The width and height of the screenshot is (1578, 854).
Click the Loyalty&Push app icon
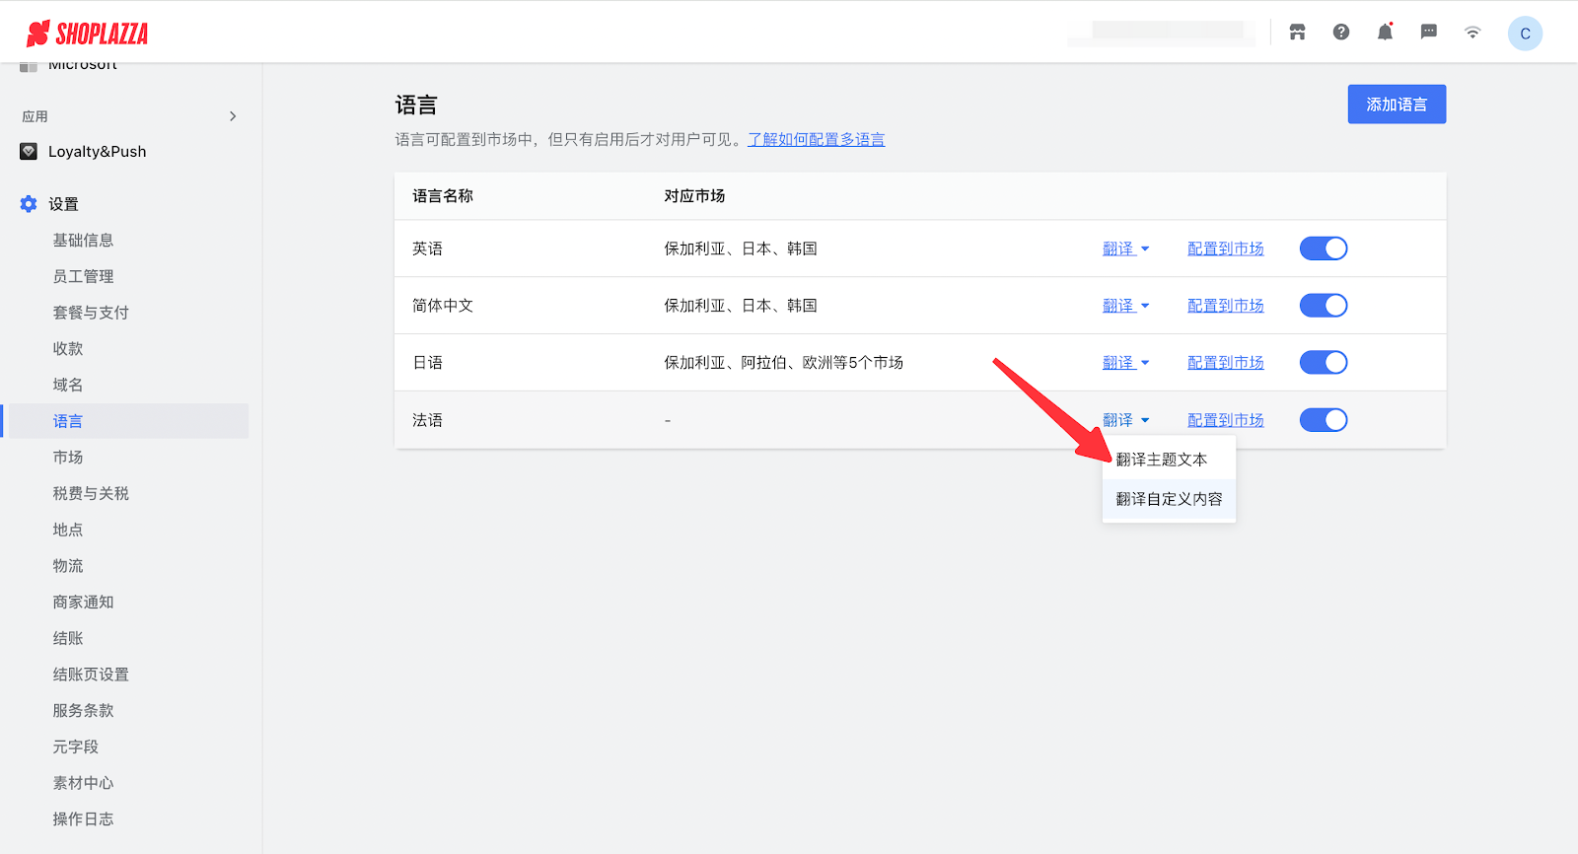[x=29, y=152]
